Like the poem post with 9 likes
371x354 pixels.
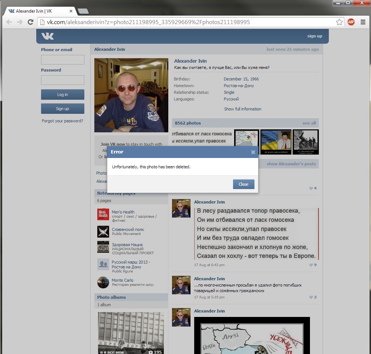click(313, 265)
